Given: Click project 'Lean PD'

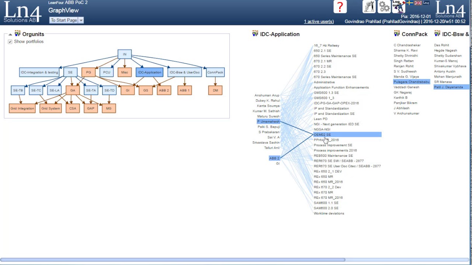Looking at the screenshot, I should [320, 119].
